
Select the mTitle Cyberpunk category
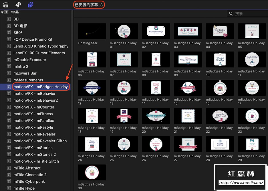pos(29,182)
